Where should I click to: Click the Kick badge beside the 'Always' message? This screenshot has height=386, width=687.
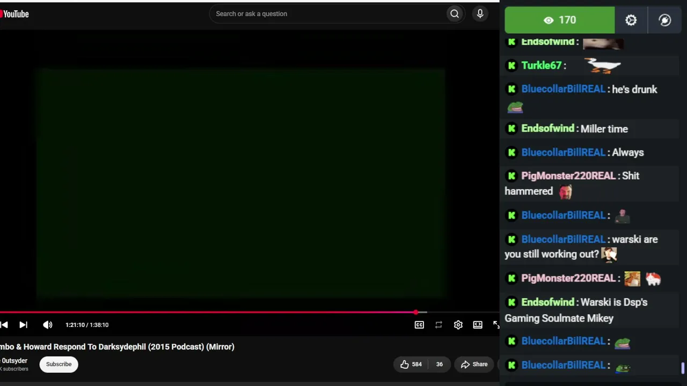point(511,152)
